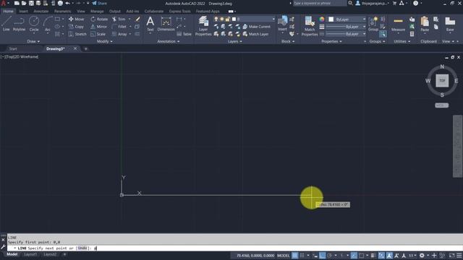Select the Circle tool

(34, 24)
